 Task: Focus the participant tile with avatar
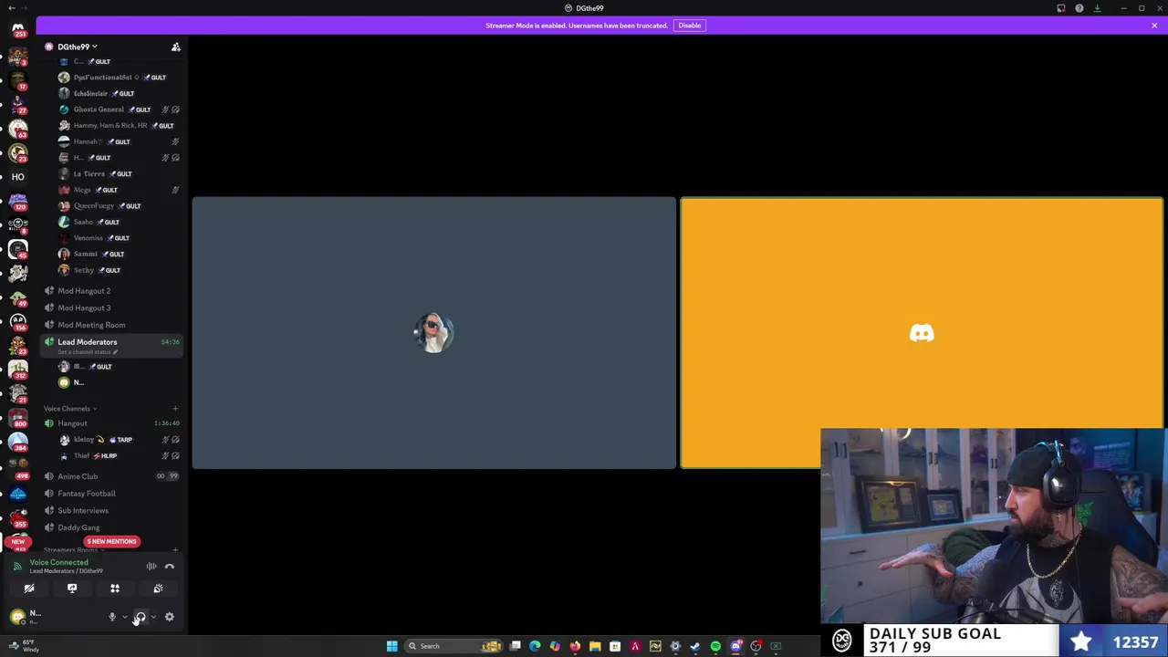[x=433, y=333]
